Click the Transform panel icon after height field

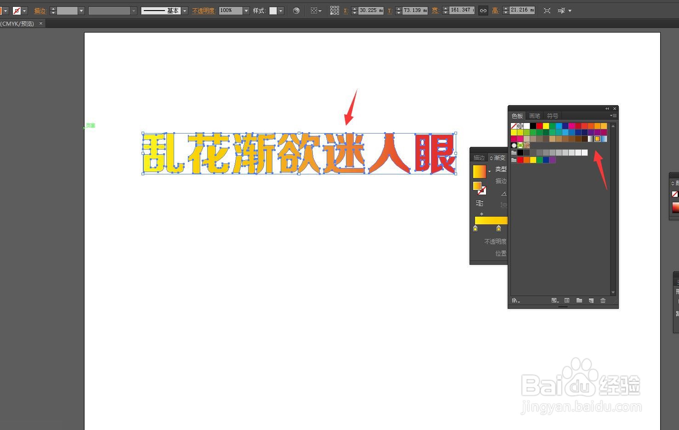547,11
